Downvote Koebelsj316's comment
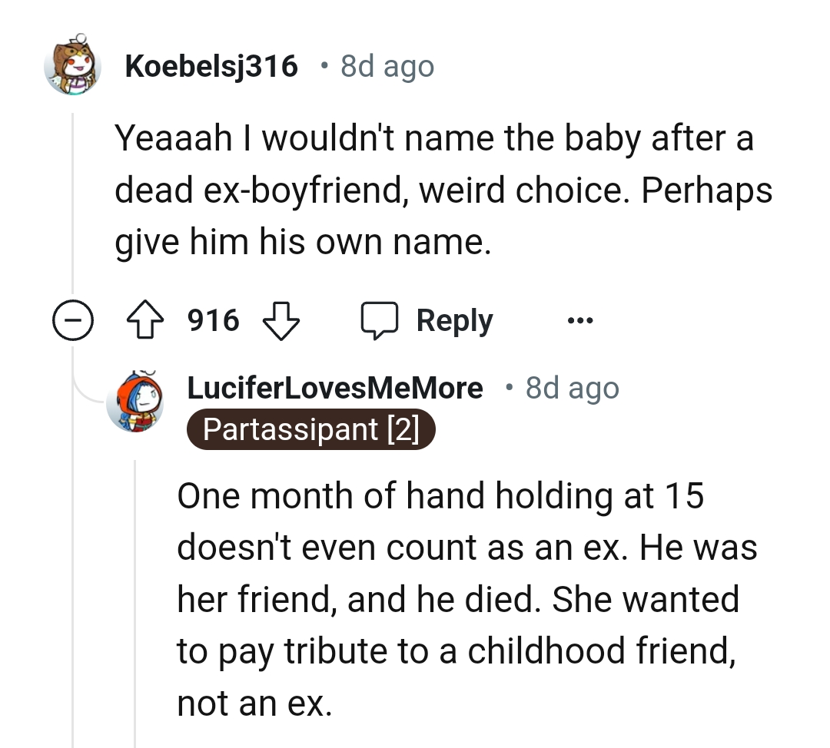This screenshot has height=748, width=830. click(x=281, y=320)
